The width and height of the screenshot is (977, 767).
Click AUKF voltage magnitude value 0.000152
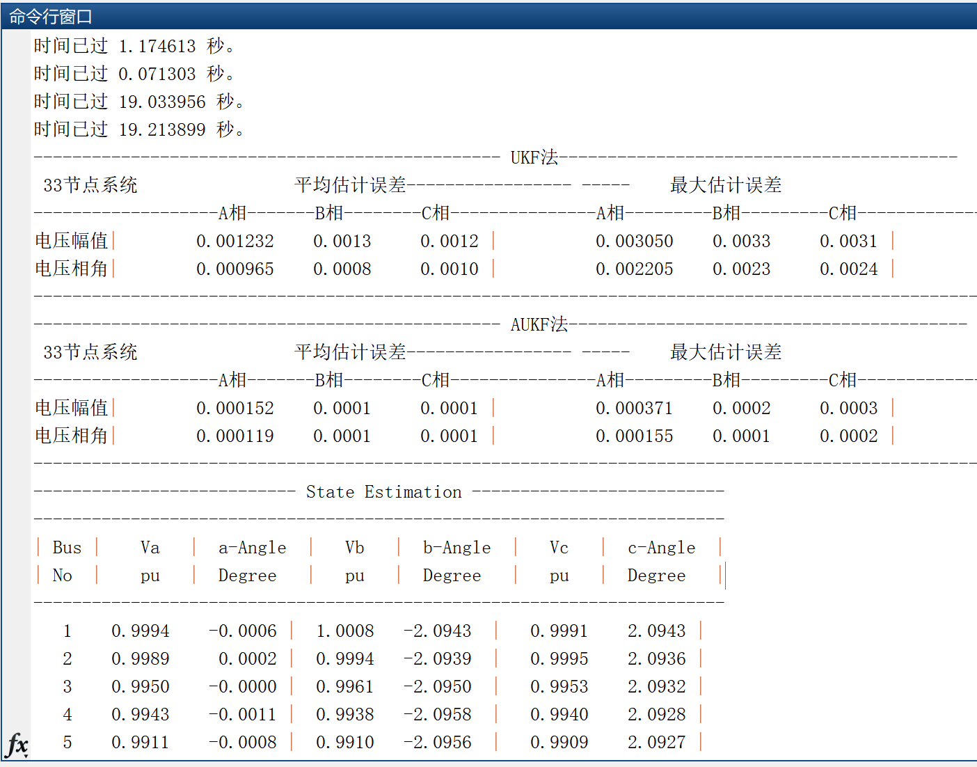point(235,409)
